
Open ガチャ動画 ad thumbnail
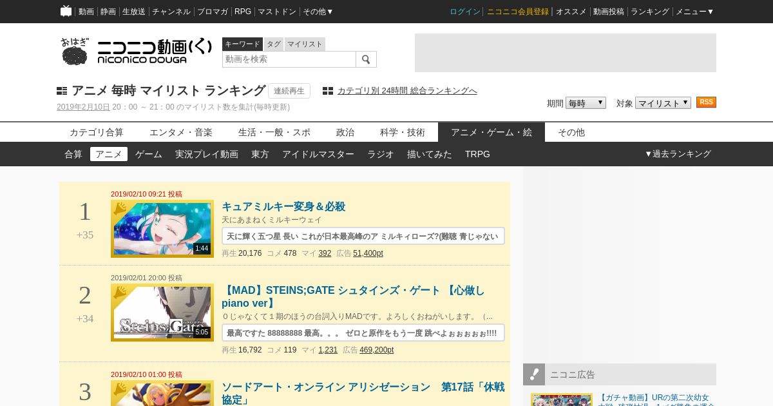pyautogui.click(x=562, y=400)
